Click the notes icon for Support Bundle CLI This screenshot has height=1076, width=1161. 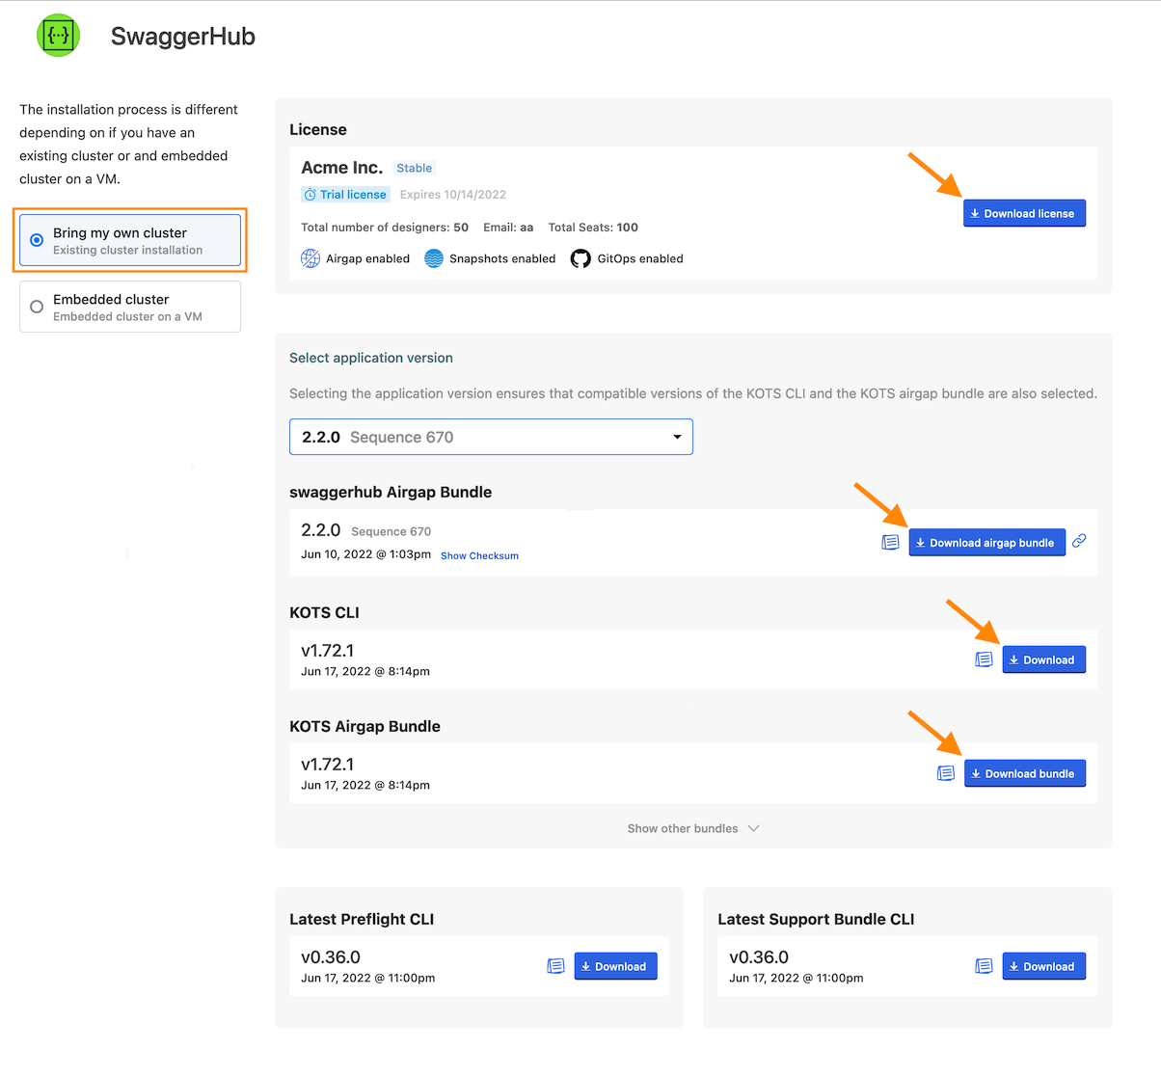984,966
